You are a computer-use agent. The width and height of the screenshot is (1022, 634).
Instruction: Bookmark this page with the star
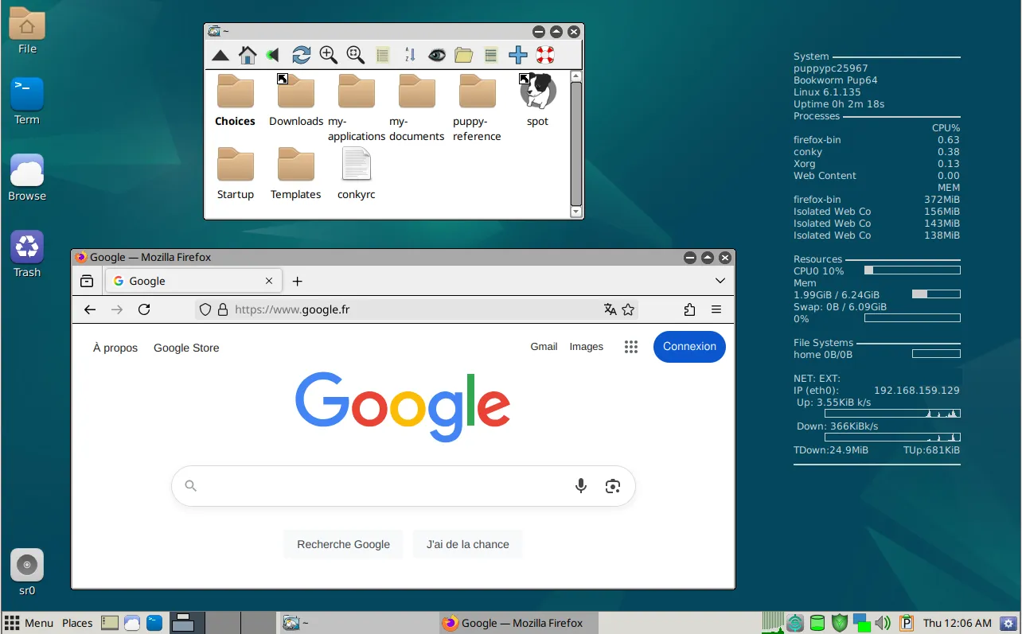(x=628, y=309)
